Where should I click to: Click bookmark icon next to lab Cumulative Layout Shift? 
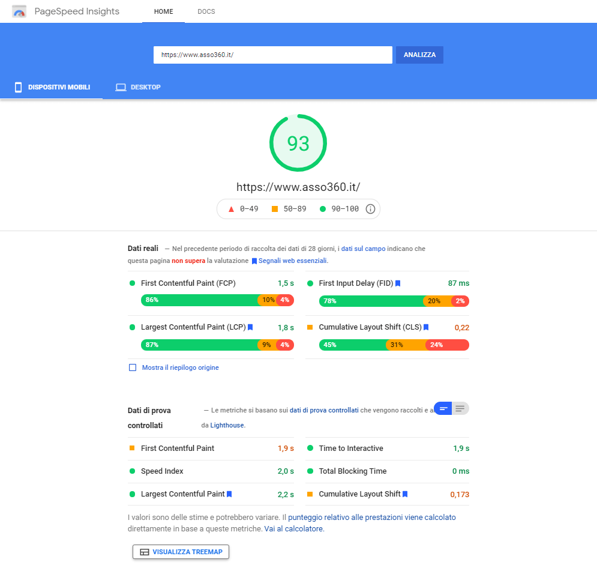405,494
